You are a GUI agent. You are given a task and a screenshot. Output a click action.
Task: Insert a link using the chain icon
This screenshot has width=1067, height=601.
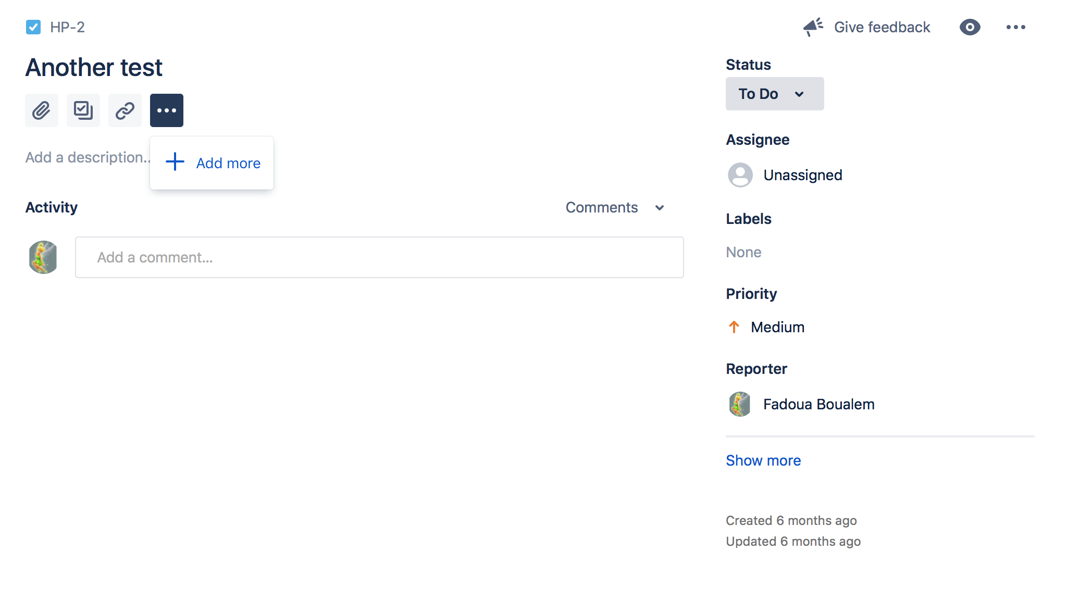125,110
